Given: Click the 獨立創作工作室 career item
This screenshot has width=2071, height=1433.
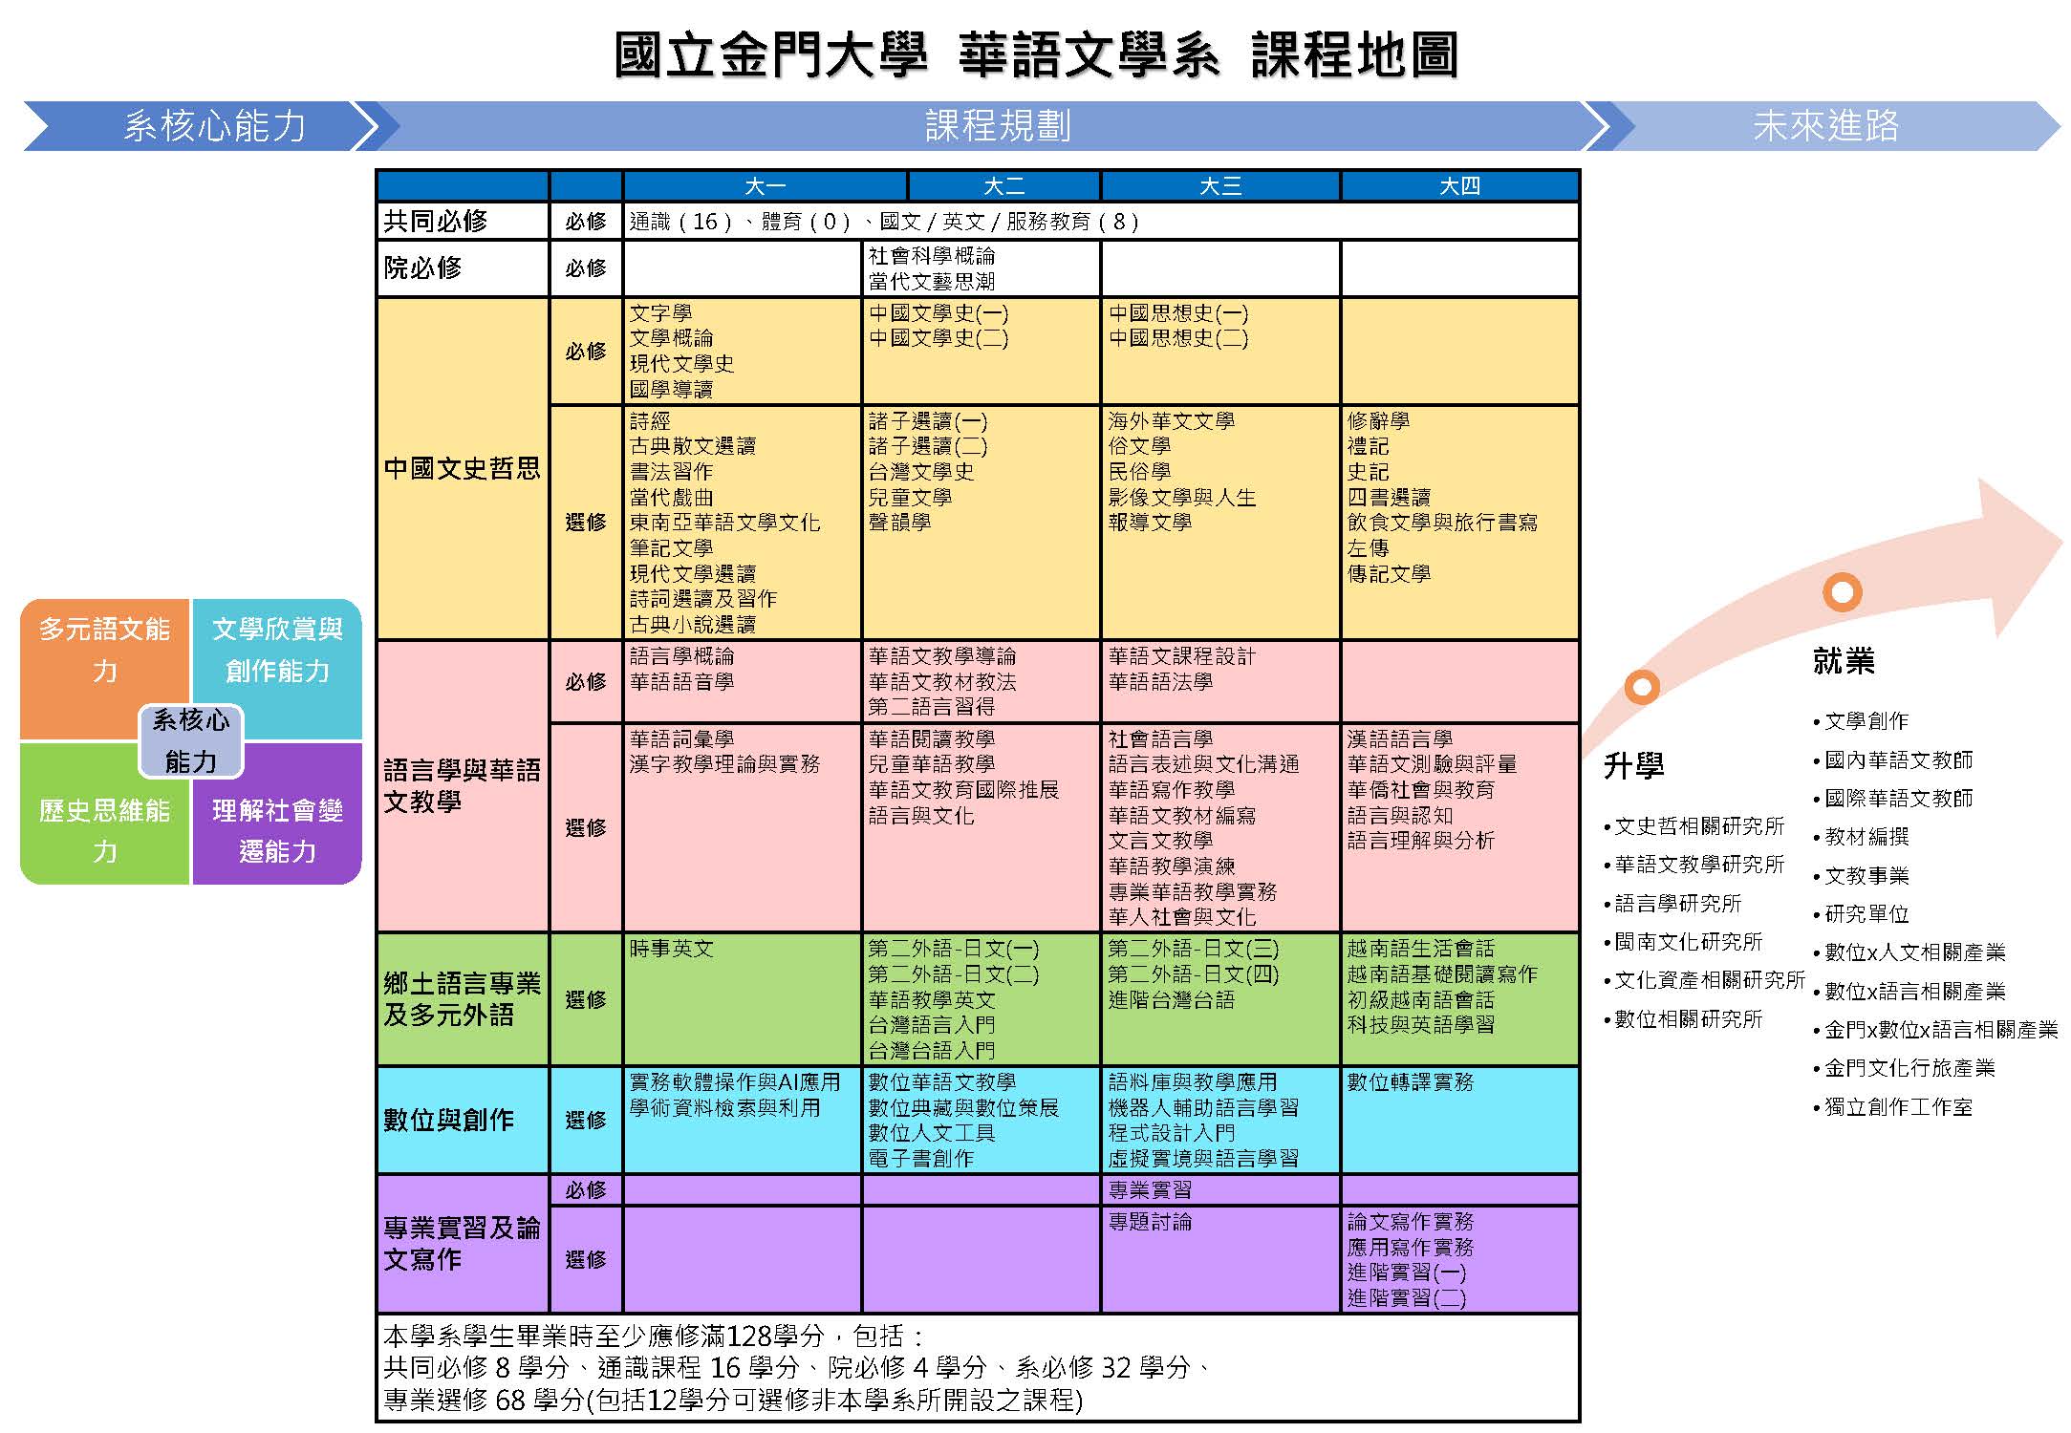Looking at the screenshot, I should pos(1893,1107).
